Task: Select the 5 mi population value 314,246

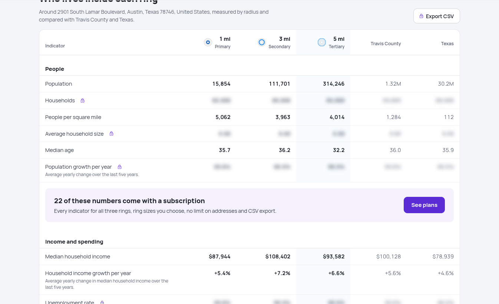Action: [334, 84]
